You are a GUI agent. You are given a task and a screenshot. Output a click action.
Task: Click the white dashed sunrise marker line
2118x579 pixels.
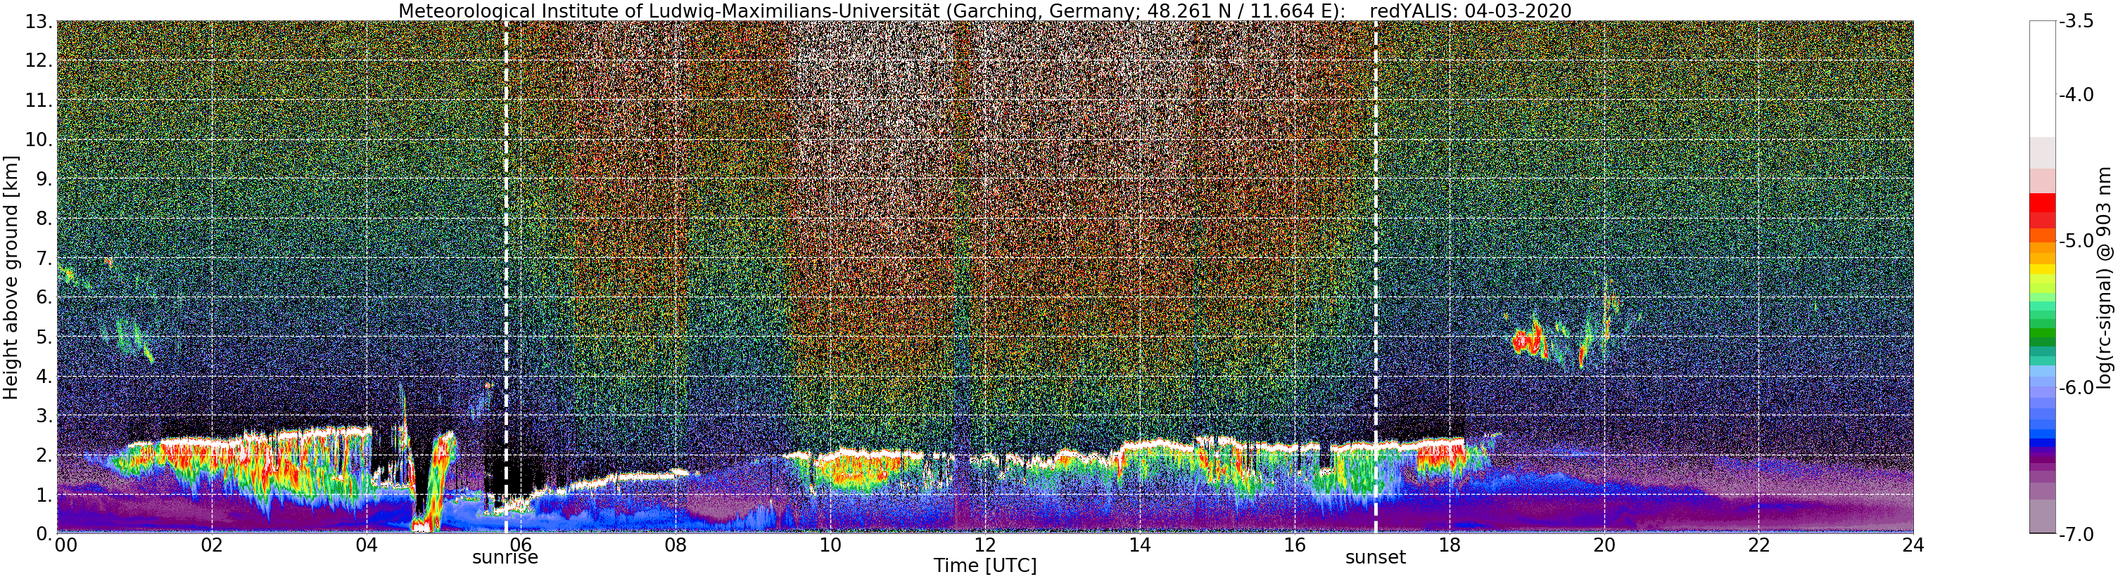click(506, 277)
